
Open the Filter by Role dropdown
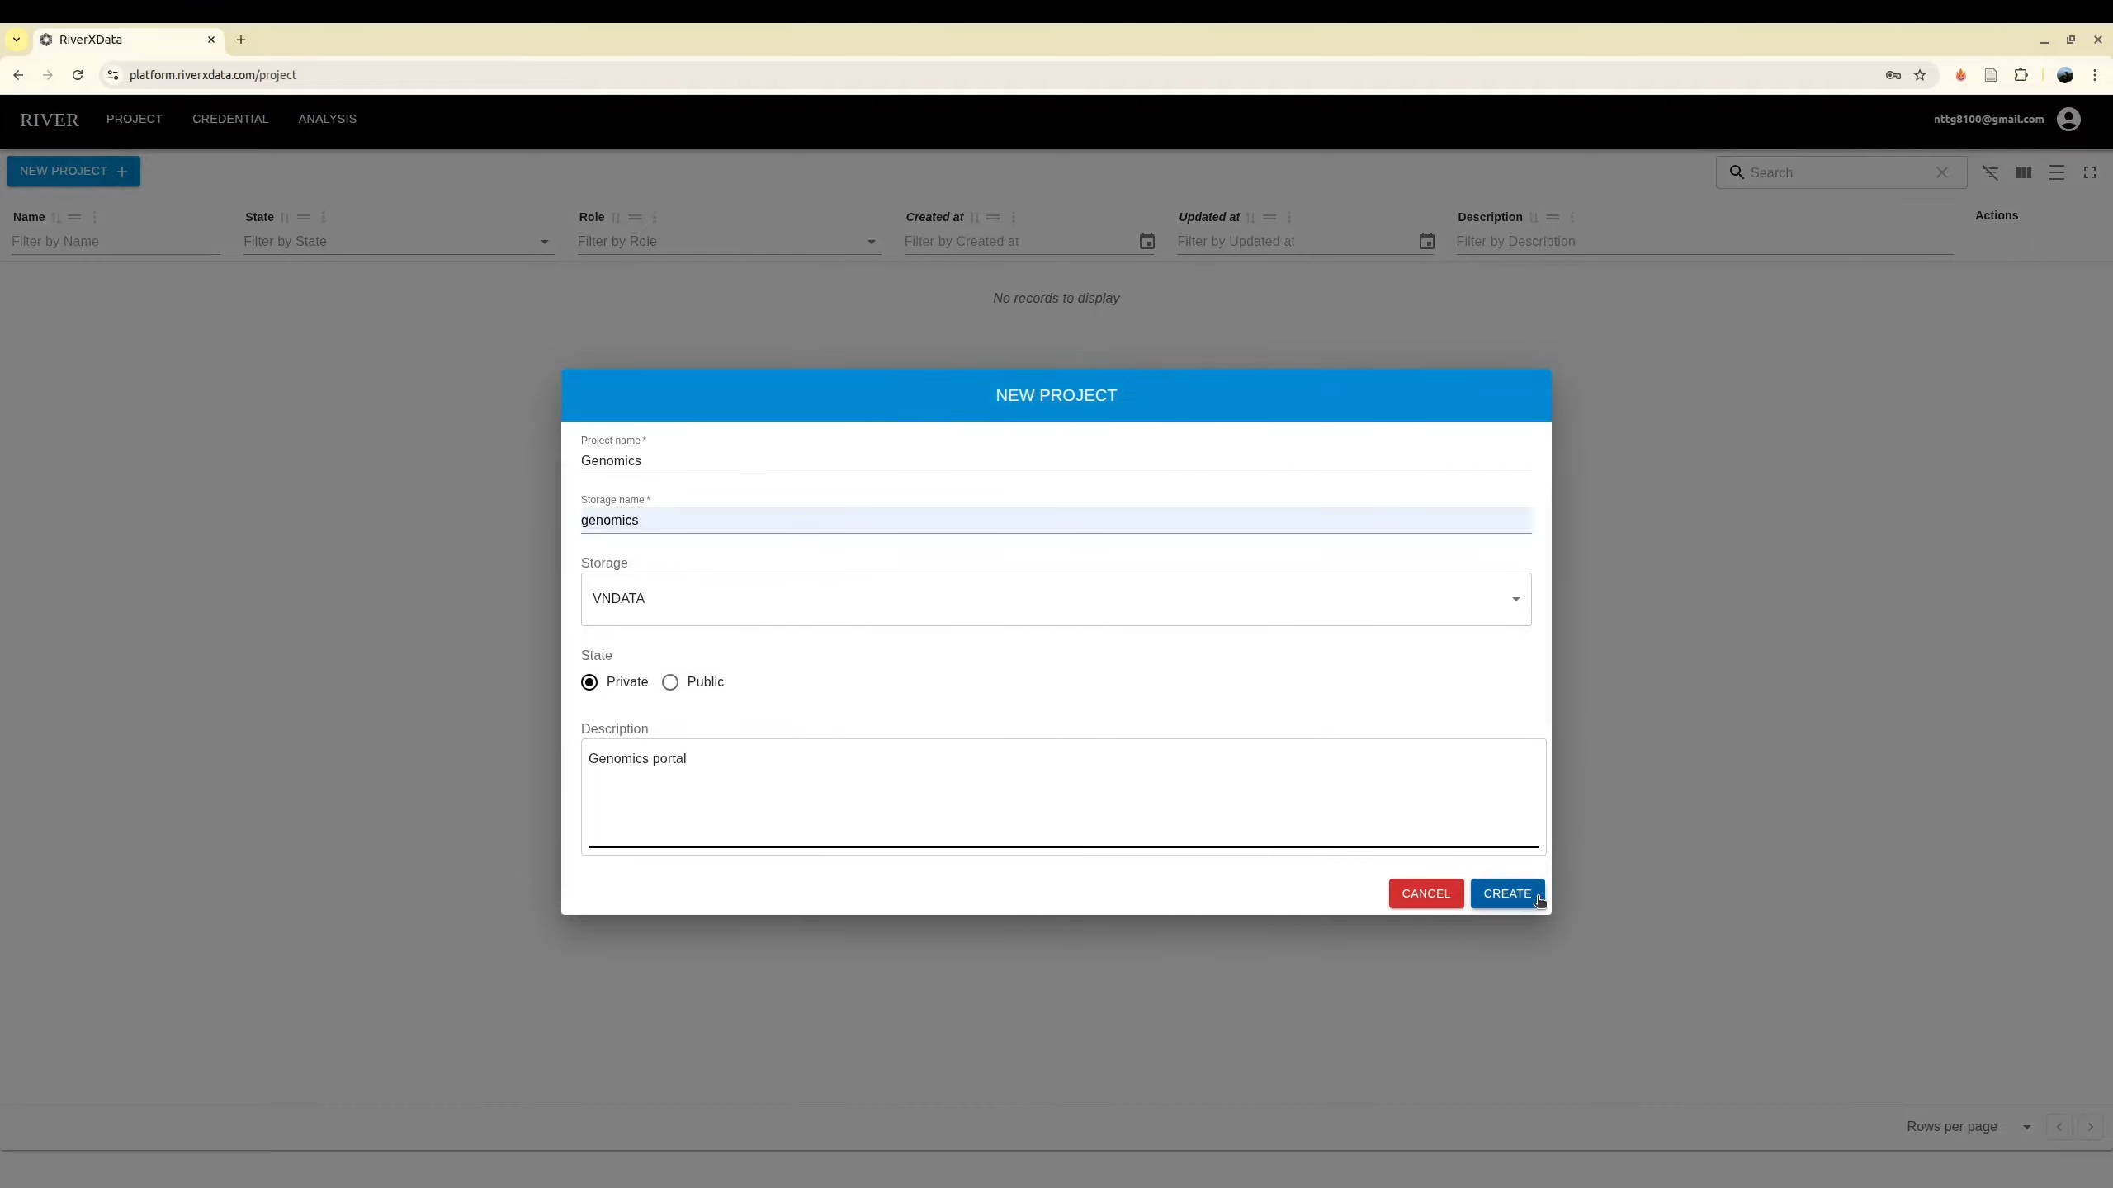click(728, 242)
